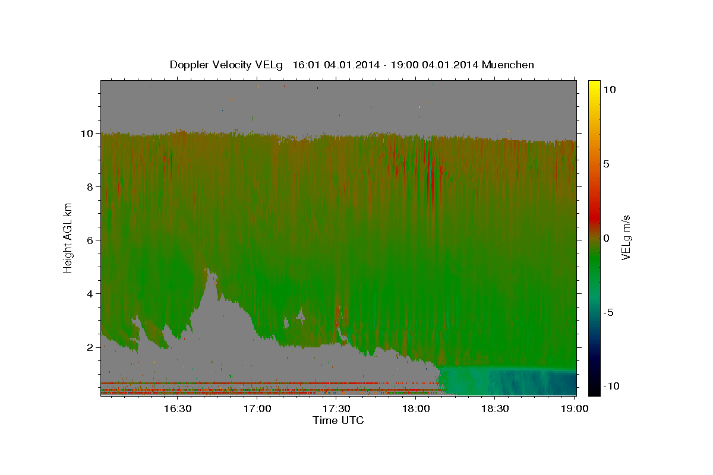
Task: Click the colorbar '-5' value label
Action: (x=609, y=312)
